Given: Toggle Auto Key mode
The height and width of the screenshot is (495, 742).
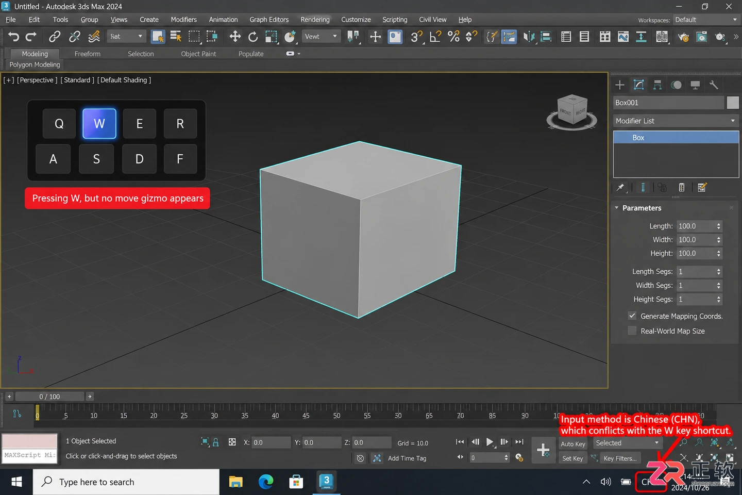Looking at the screenshot, I should [572, 443].
